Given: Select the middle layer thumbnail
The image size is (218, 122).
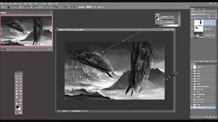Looking at the screenshot, I should click(x=199, y=29).
